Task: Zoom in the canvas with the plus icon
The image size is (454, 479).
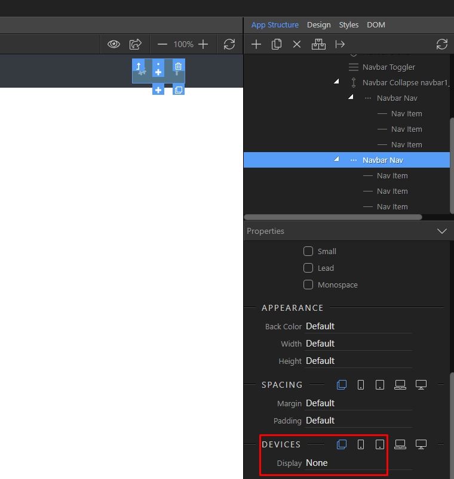Action: (203, 44)
